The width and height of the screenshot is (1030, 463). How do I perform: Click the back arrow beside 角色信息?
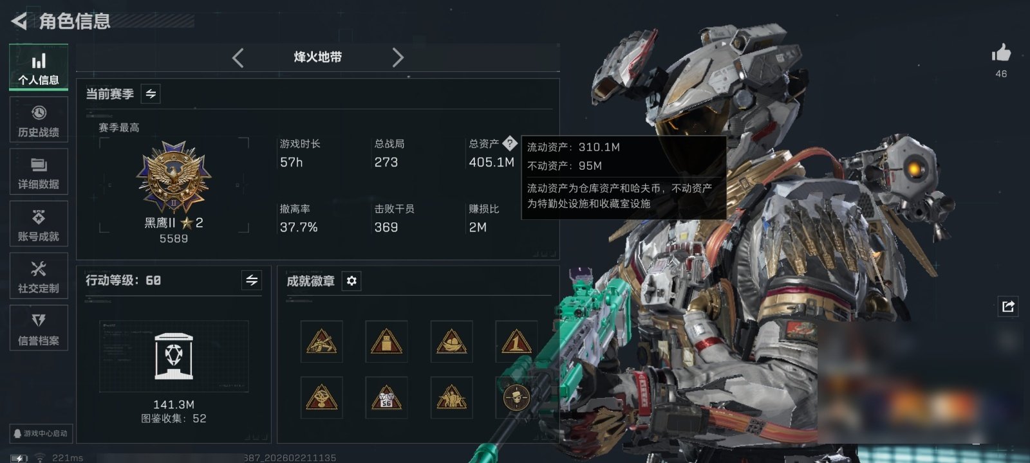coord(19,21)
